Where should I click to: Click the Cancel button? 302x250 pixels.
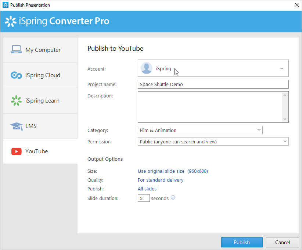(283, 242)
